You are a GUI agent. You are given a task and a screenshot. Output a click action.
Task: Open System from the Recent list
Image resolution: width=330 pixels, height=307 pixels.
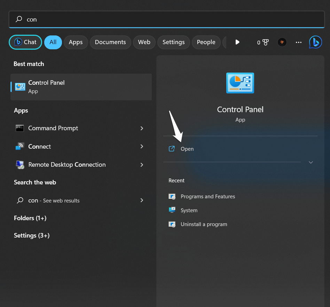[x=189, y=210]
